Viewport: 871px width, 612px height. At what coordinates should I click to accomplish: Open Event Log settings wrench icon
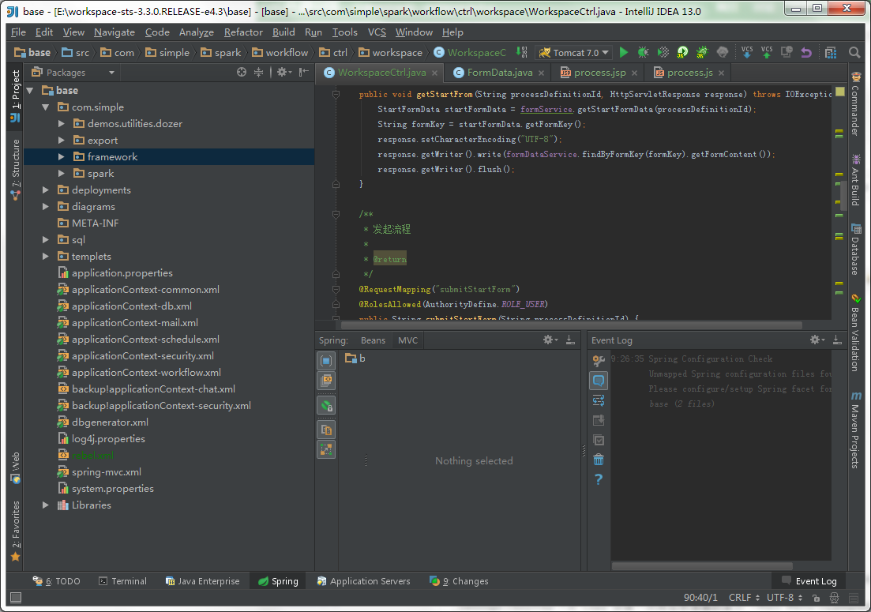599,361
